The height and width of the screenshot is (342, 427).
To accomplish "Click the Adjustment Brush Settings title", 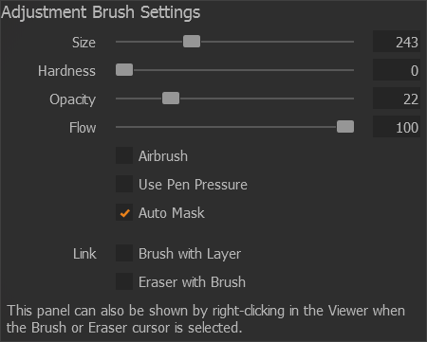I will coord(101,12).
